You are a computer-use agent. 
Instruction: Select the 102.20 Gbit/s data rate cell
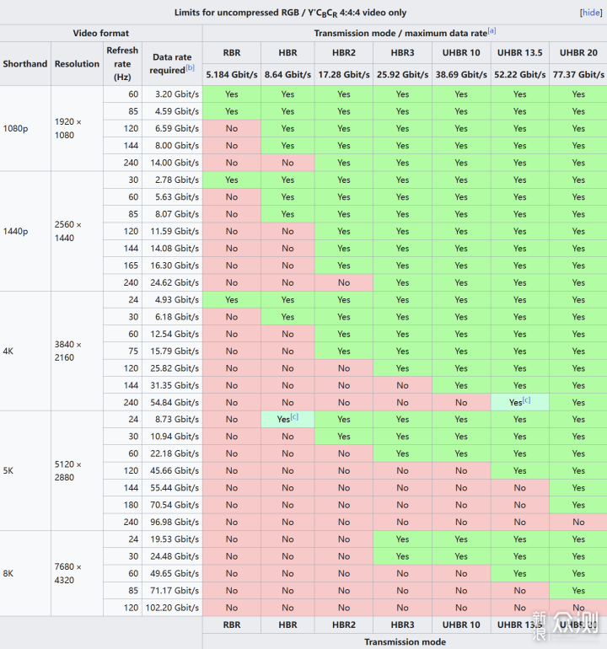click(x=172, y=608)
